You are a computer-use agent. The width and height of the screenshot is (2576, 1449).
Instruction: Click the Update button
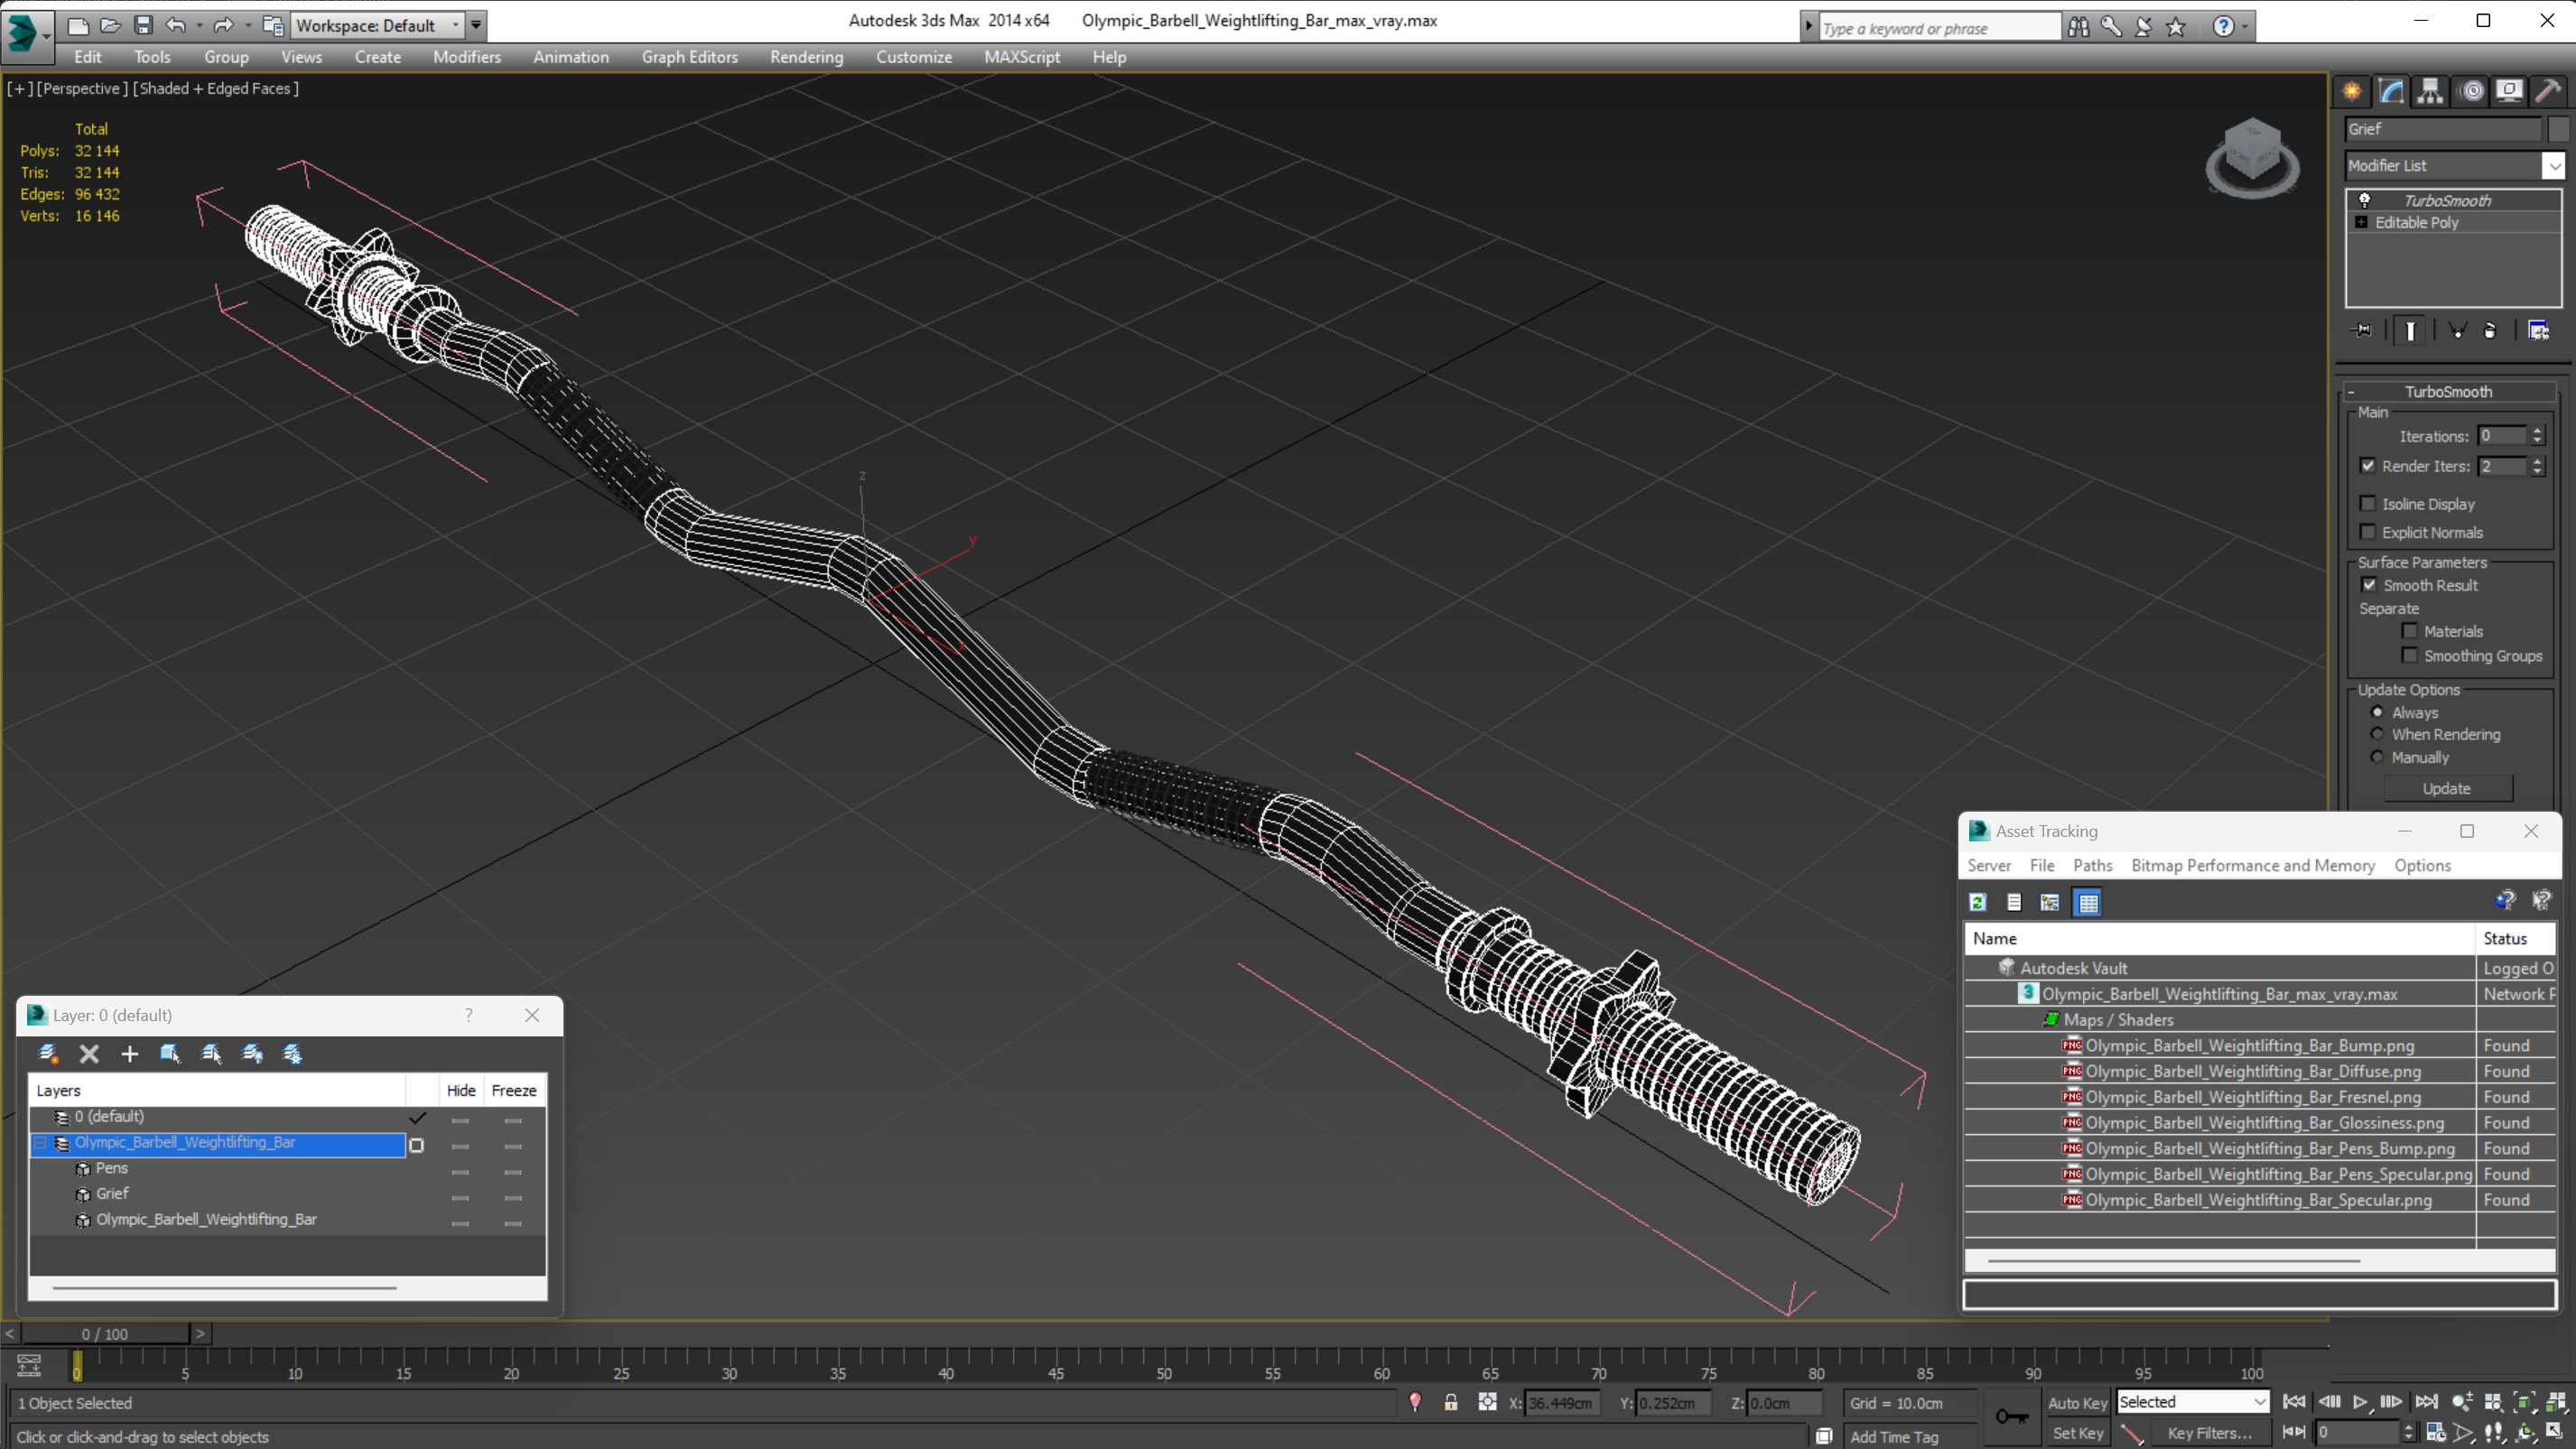coord(2447,788)
